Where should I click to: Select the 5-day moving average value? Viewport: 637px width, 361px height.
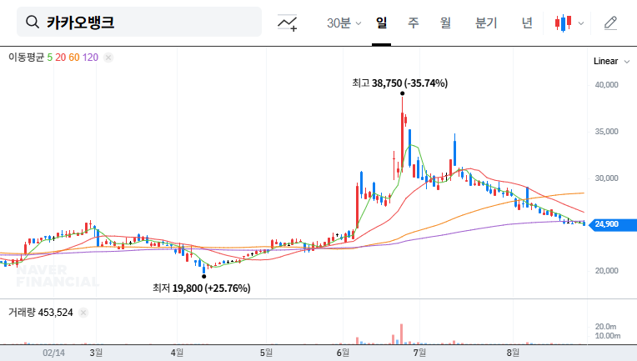pos(49,58)
